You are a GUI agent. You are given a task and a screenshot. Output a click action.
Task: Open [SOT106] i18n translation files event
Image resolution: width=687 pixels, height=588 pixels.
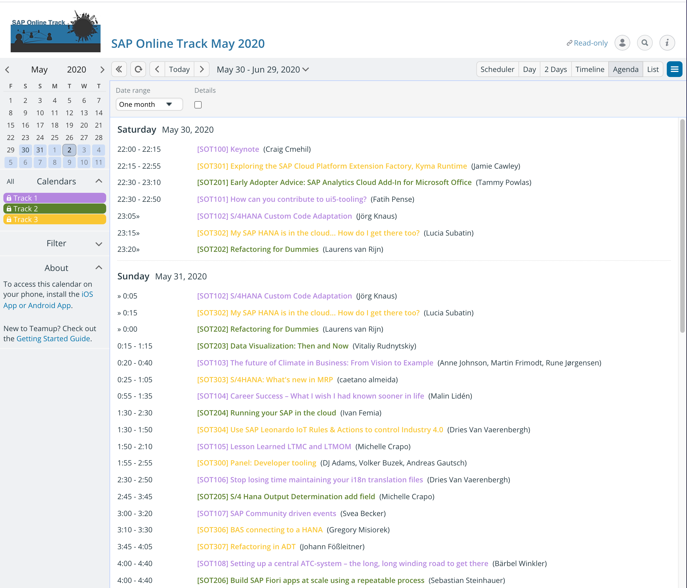pos(310,480)
